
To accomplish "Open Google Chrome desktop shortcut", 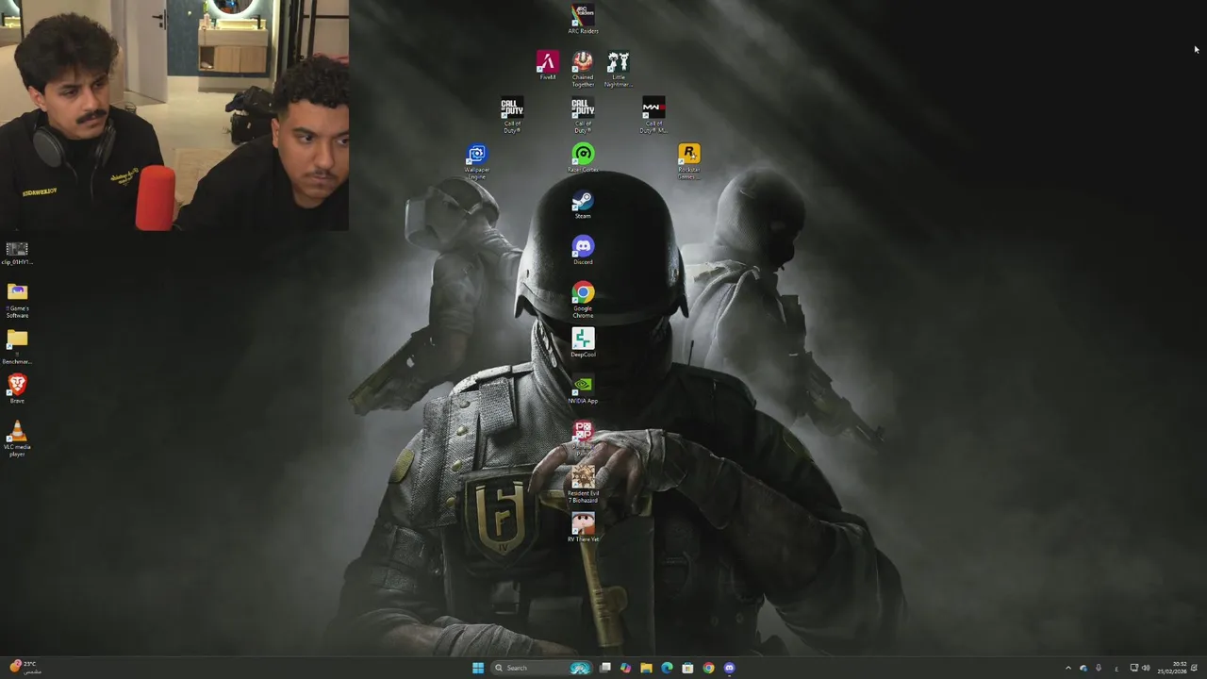I will tap(583, 300).
